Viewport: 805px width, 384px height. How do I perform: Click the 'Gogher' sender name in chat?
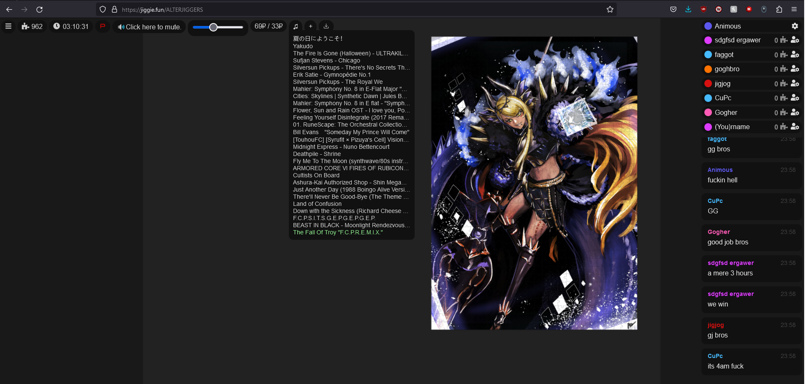(x=719, y=232)
